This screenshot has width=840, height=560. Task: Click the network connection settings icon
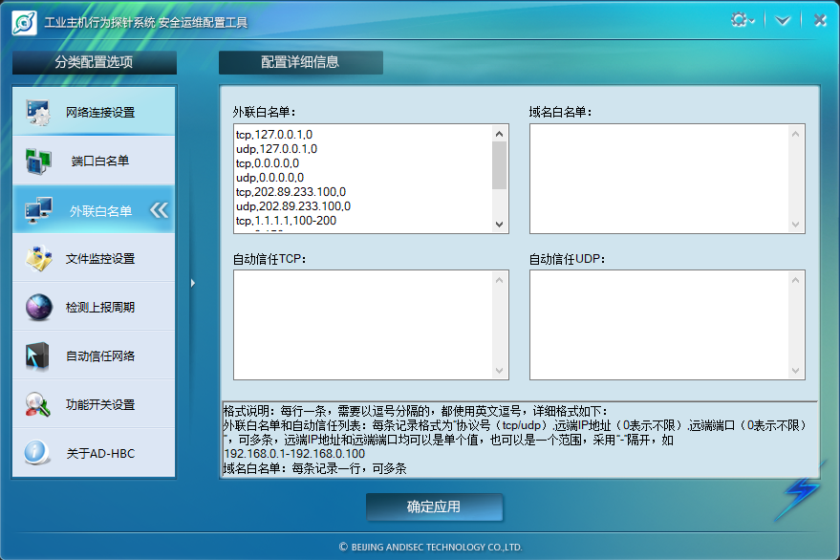tap(38, 112)
